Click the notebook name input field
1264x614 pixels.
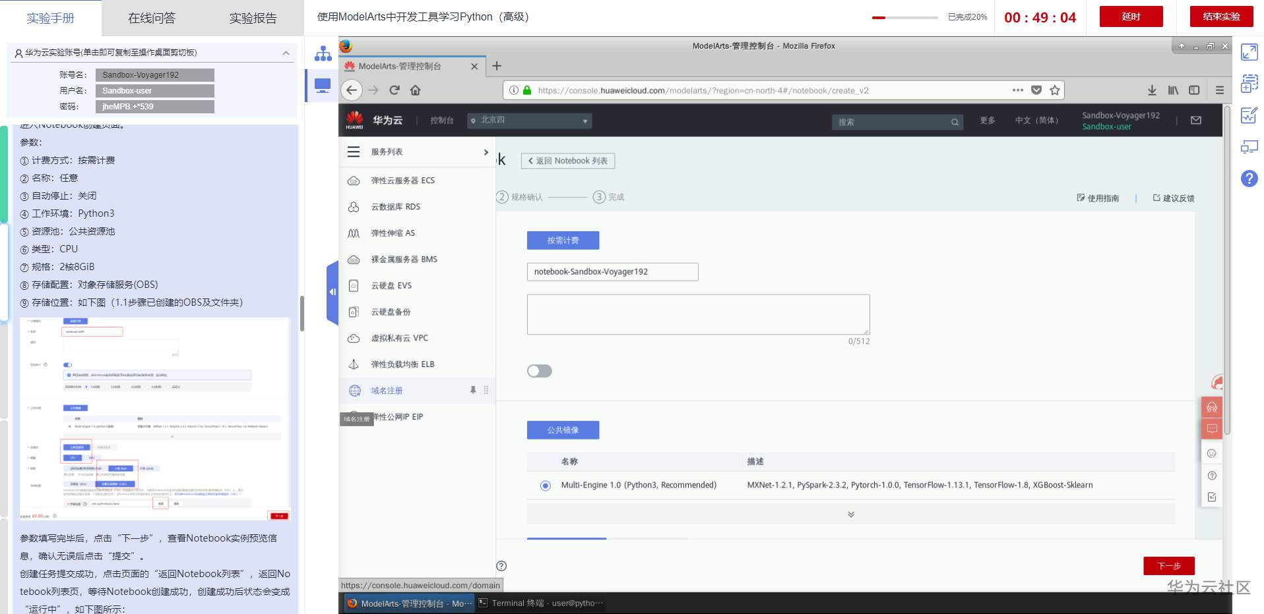pos(612,271)
